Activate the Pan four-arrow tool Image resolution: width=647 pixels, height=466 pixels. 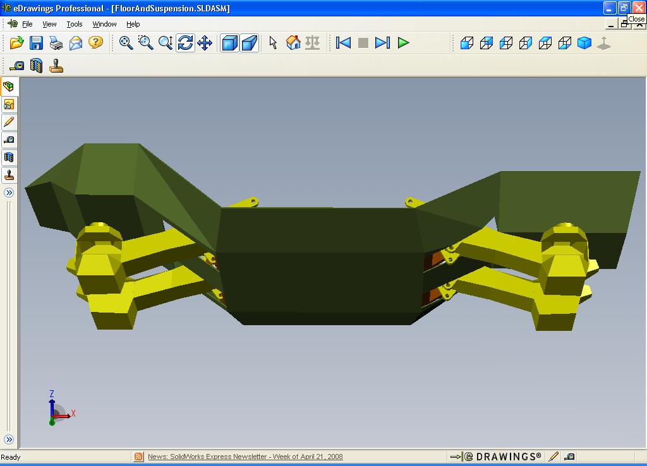tap(205, 43)
